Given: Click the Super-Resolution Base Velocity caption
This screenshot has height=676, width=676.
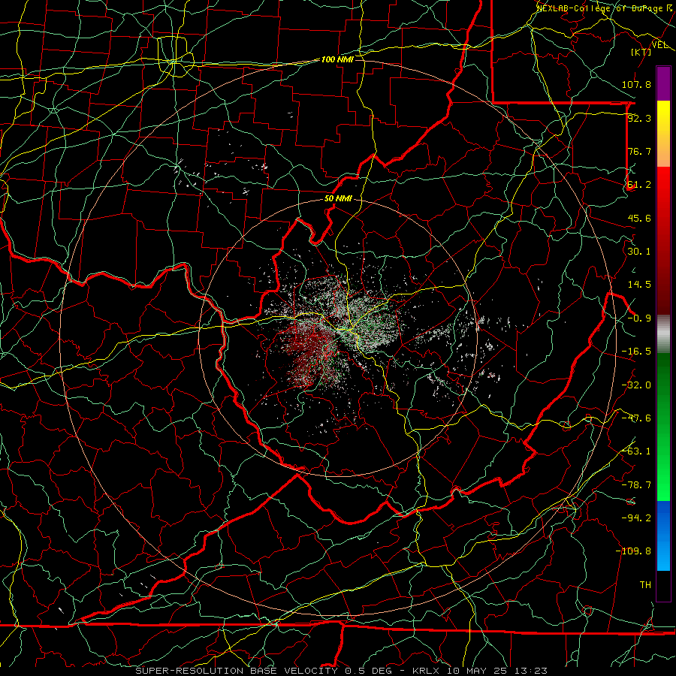Looking at the screenshot, I should pos(342,671).
